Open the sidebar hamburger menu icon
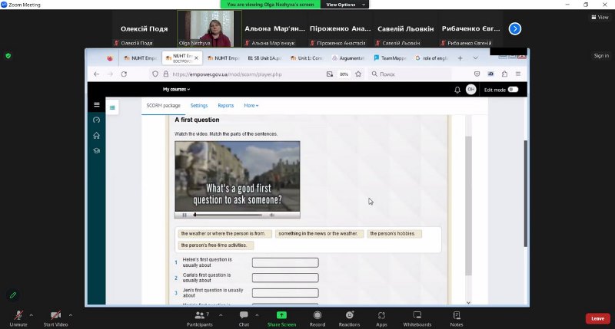The image size is (615, 329). point(97,104)
